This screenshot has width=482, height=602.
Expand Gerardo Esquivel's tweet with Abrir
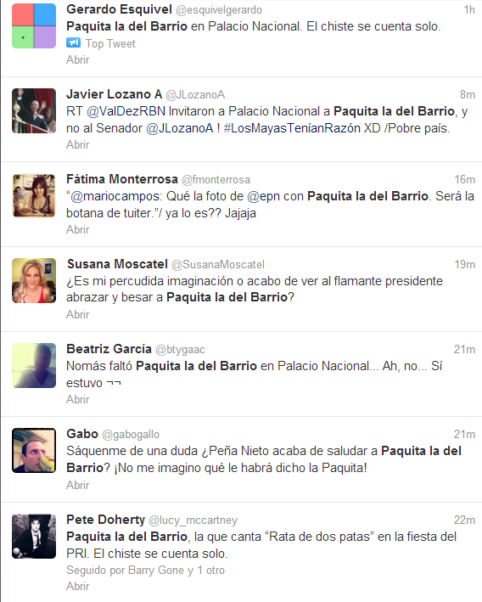coord(77,60)
